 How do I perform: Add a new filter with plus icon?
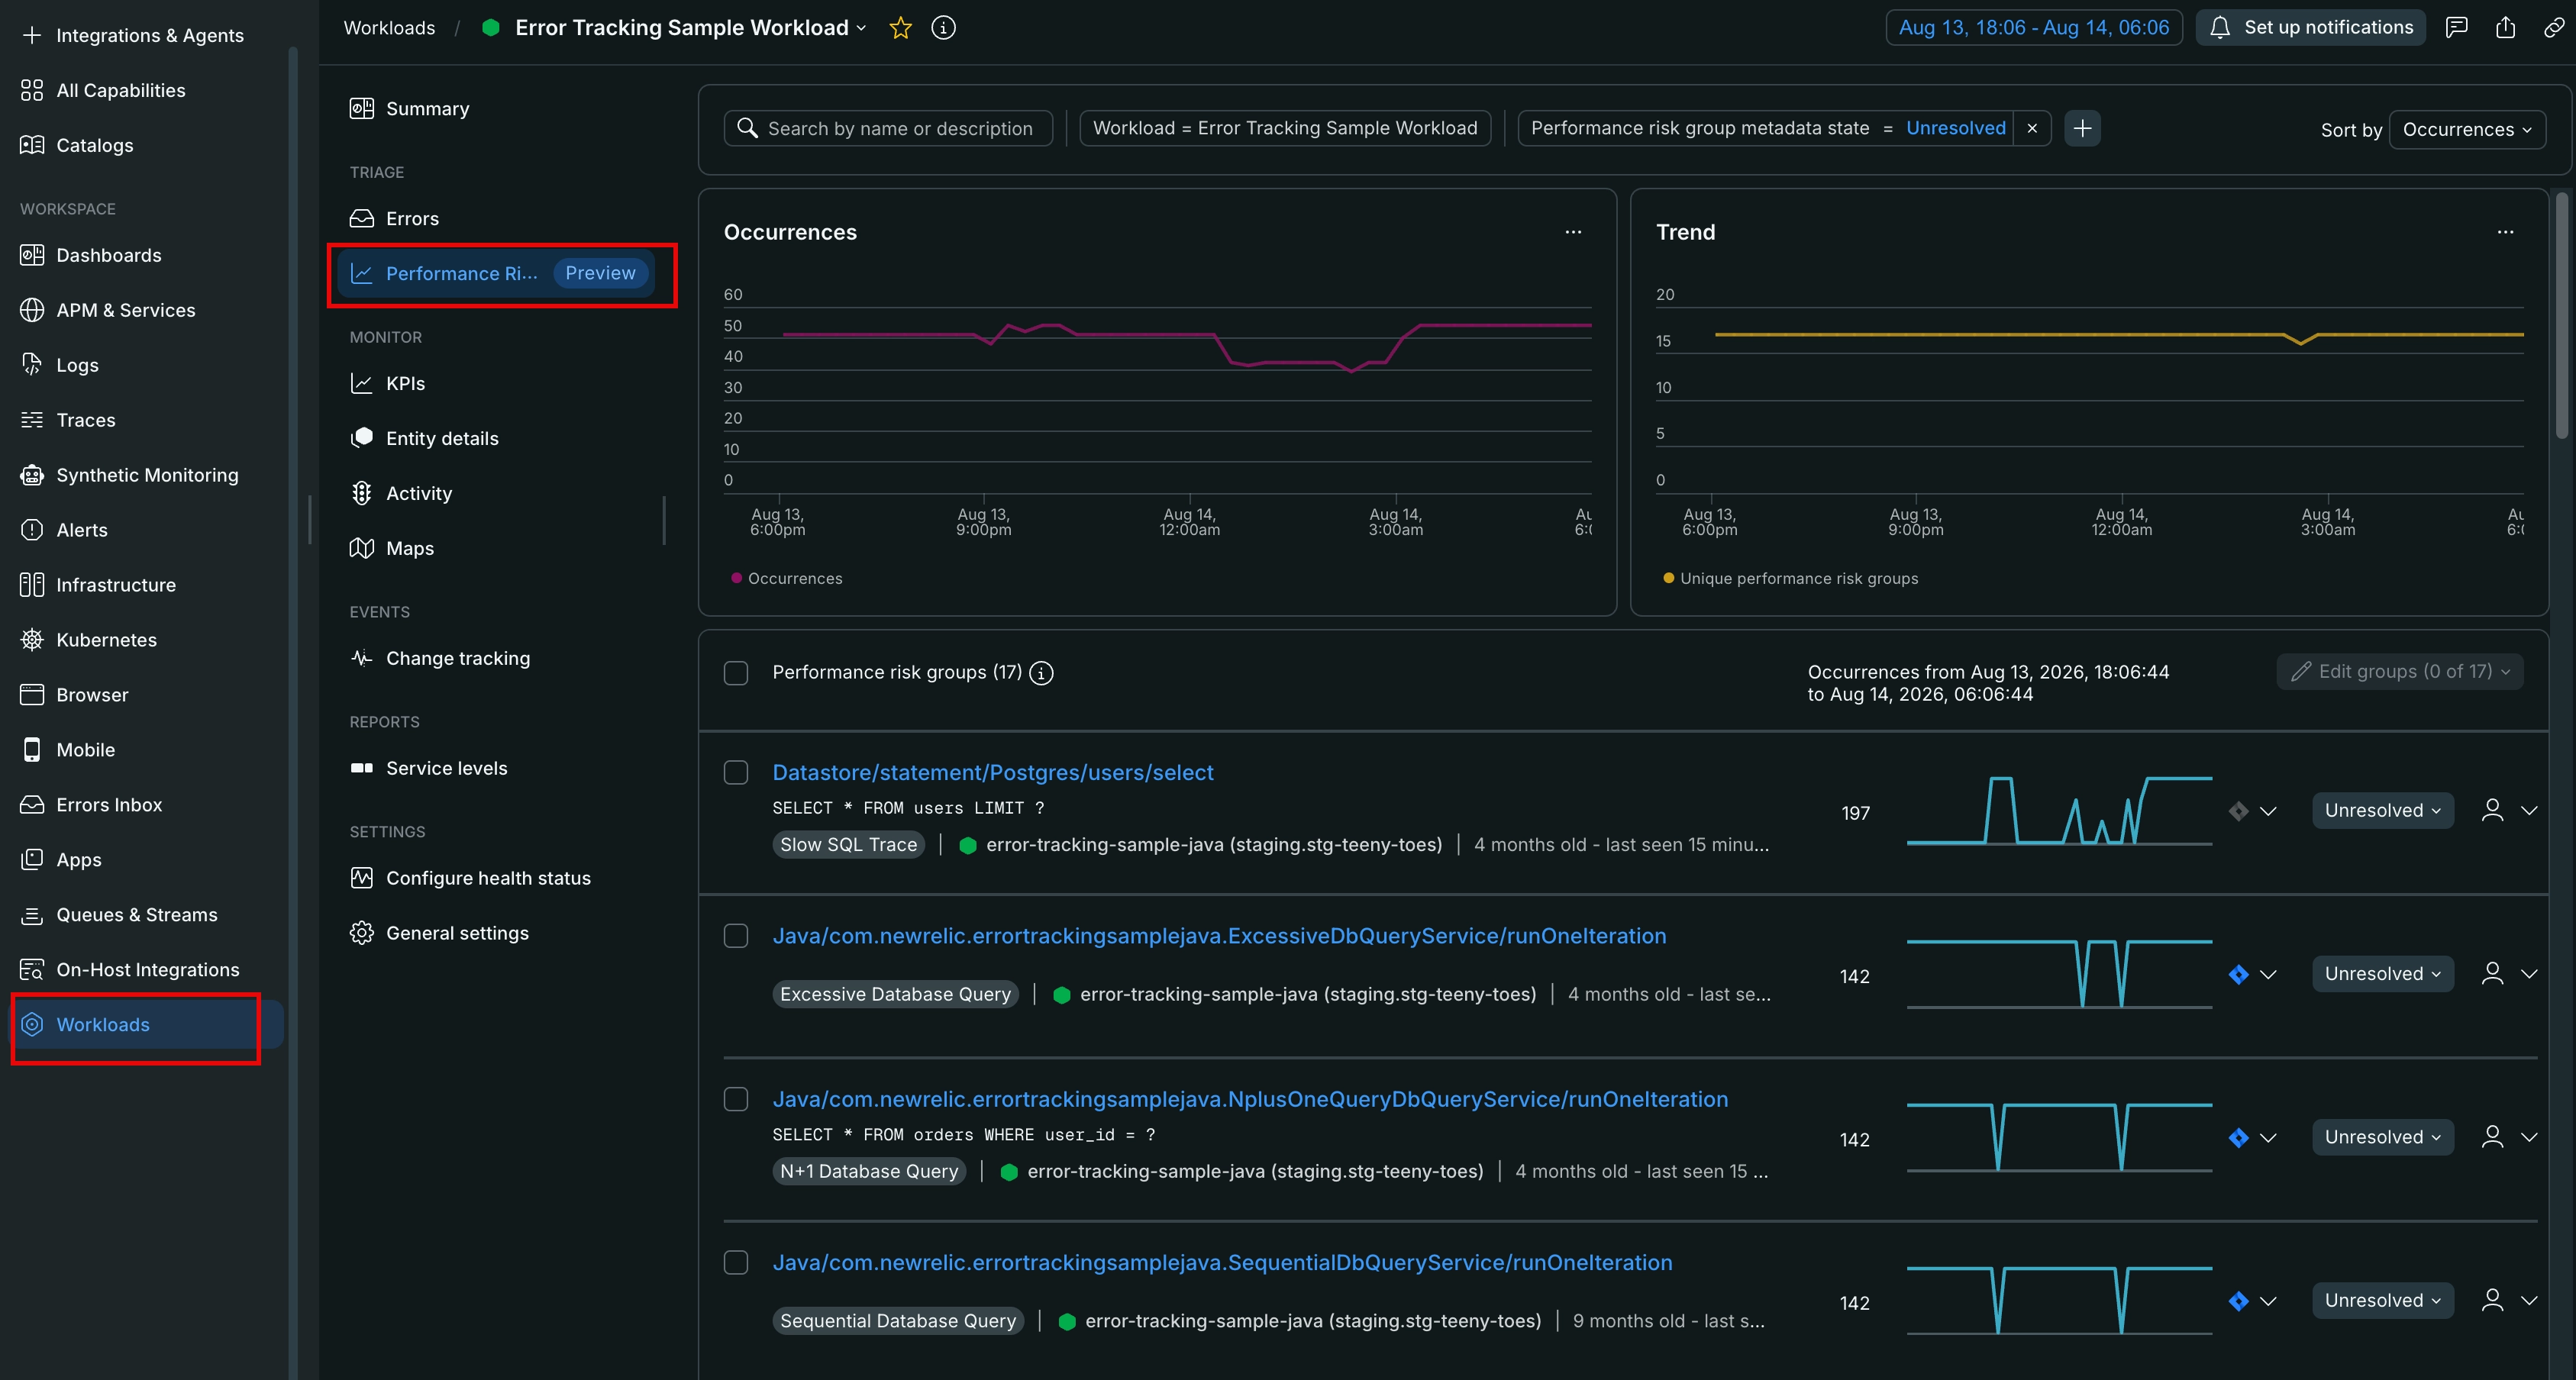(x=2082, y=128)
